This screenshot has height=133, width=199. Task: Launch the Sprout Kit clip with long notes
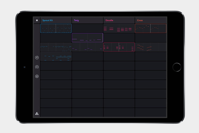pyautogui.click(x=56, y=56)
